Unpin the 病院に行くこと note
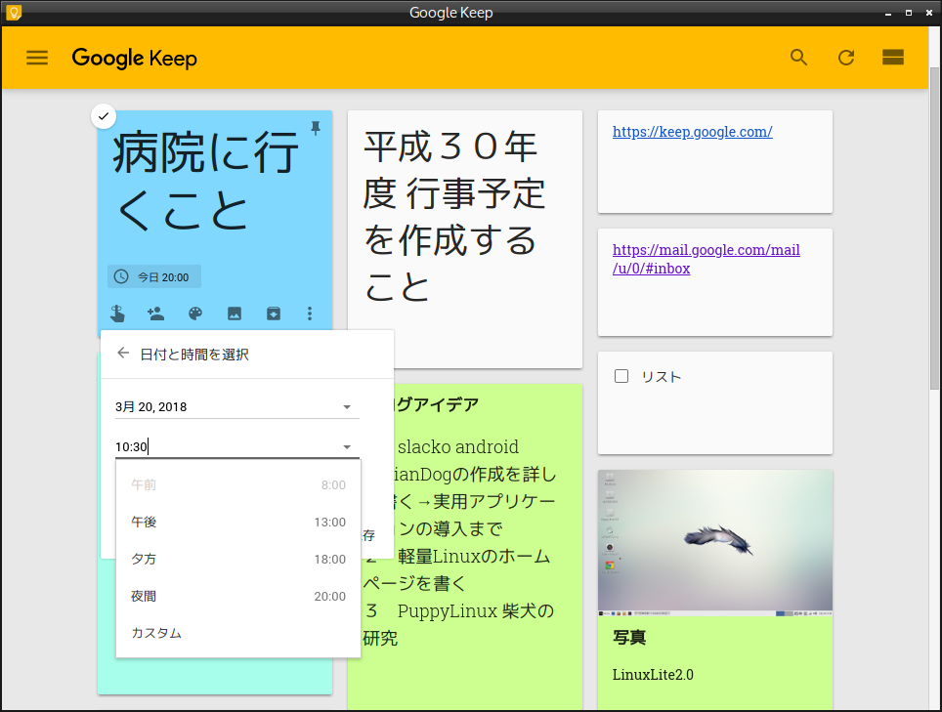 (x=316, y=129)
